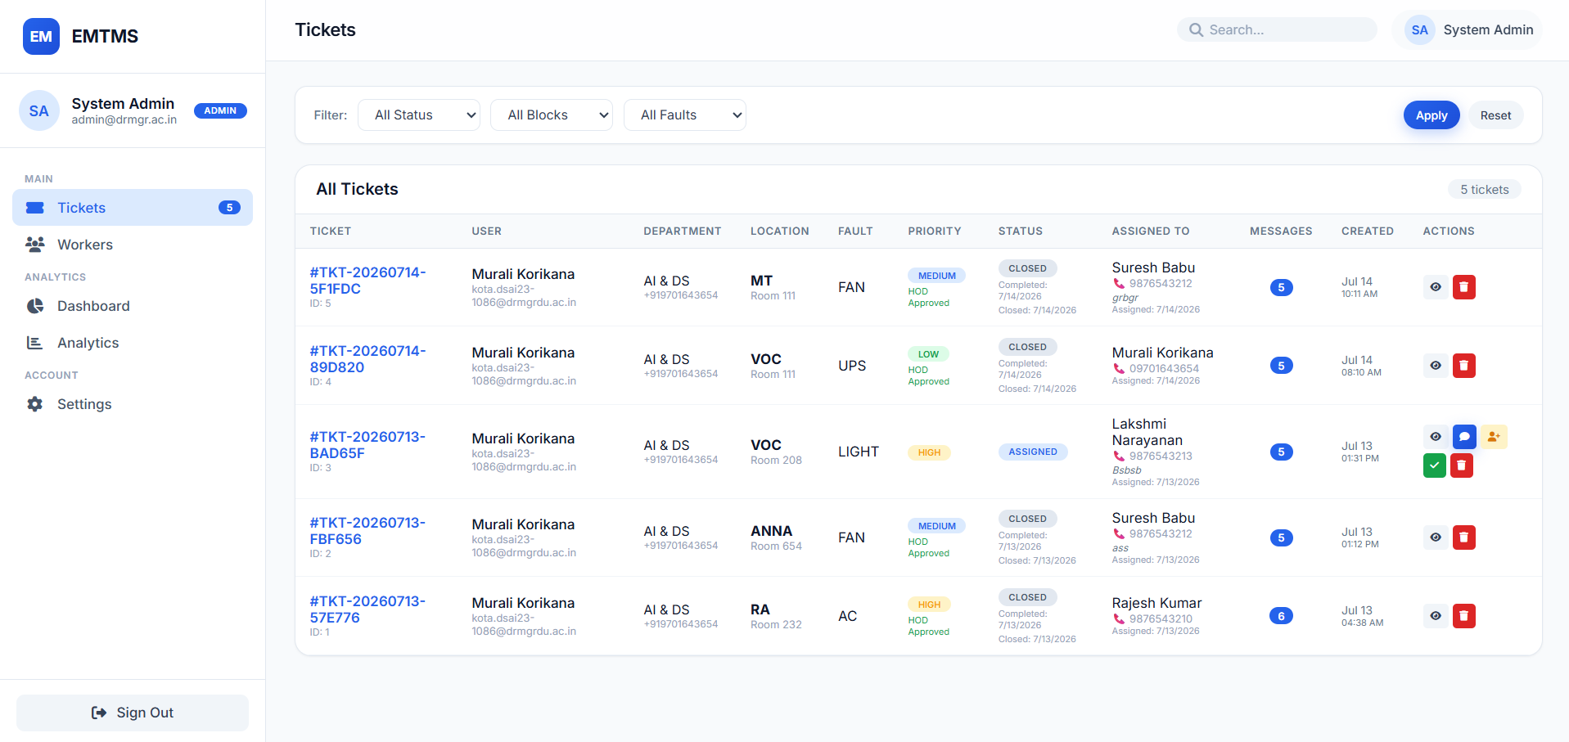Viewport: 1569px width, 742px height.
Task: Click the LOW priority badge
Action: (928, 354)
